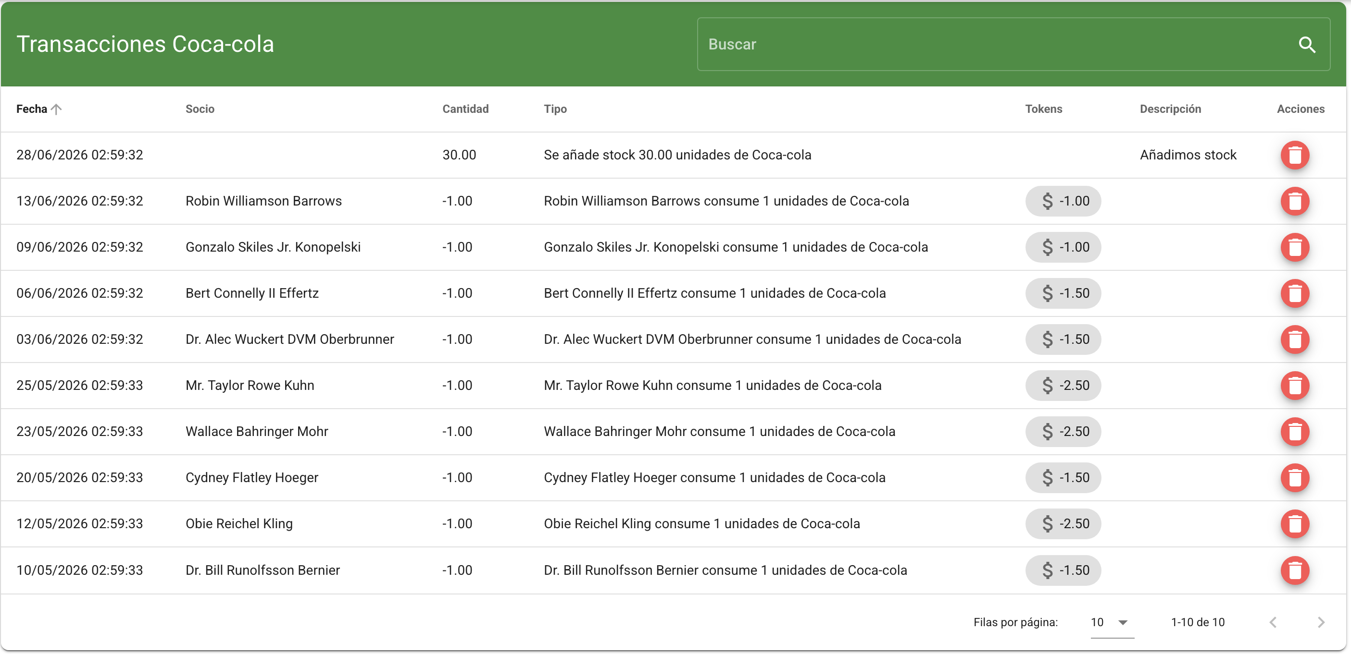The image size is (1351, 654).
Task: Click the 'Filas por página:' label
Action: coord(1015,623)
